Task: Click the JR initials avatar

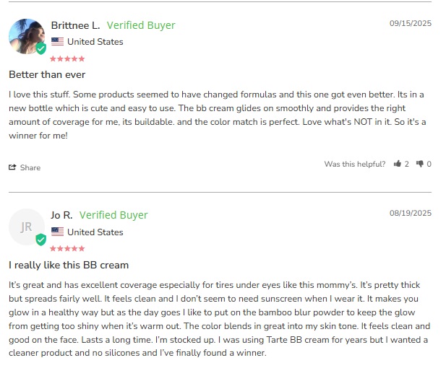Action: [25, 226]
